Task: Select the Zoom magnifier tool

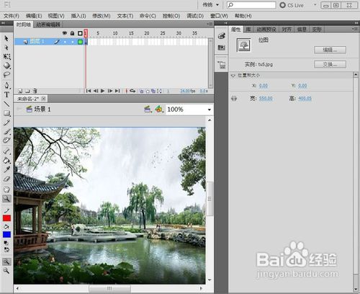Action: 6,198
